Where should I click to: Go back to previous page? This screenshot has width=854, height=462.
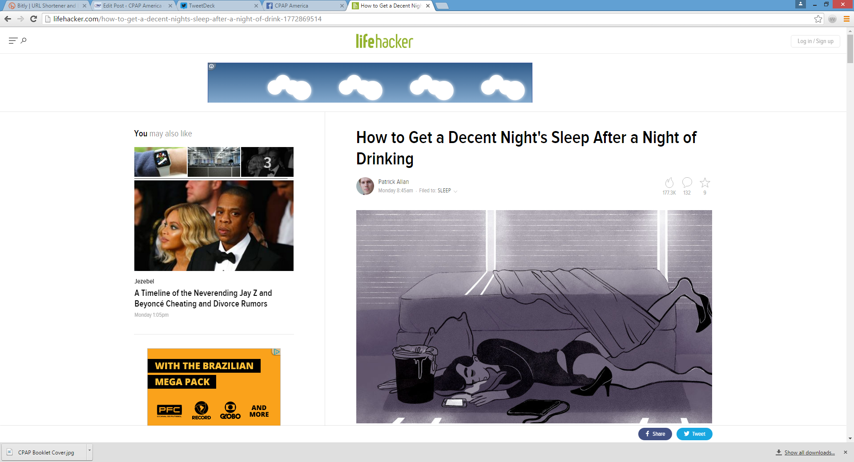tap(8, 19)
